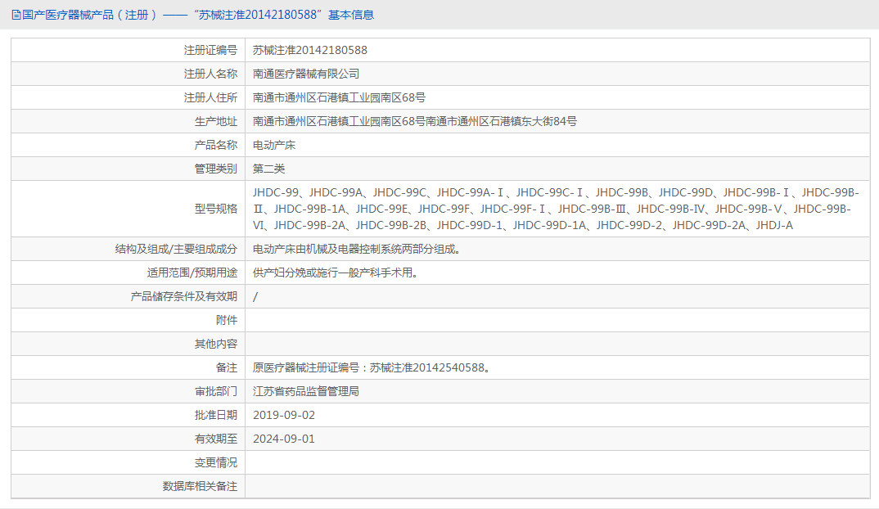Click the 注册人名称 label

210,74
